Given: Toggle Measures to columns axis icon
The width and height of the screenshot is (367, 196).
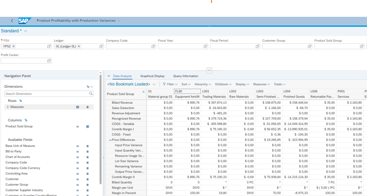Looking at the screenshot, I should 87,107.
